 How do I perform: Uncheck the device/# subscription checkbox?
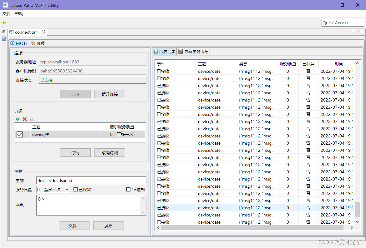coord(20,134)
